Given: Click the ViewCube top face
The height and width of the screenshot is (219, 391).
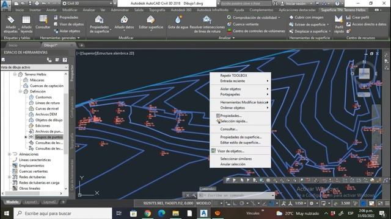Looking at the screenshot, I should [x=364, y=74].
